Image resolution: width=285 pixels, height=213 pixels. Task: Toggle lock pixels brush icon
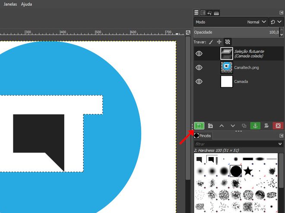[211, 42]
